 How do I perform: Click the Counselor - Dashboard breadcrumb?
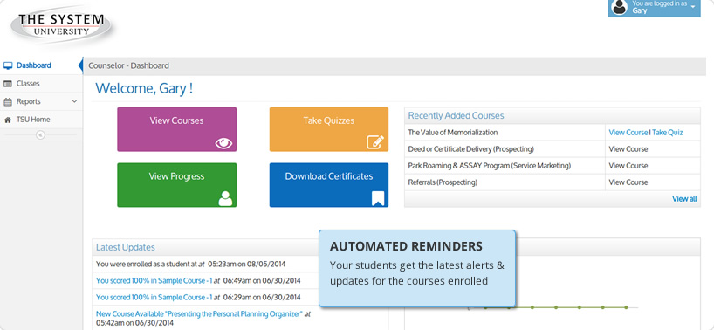[x=128, y=65]
